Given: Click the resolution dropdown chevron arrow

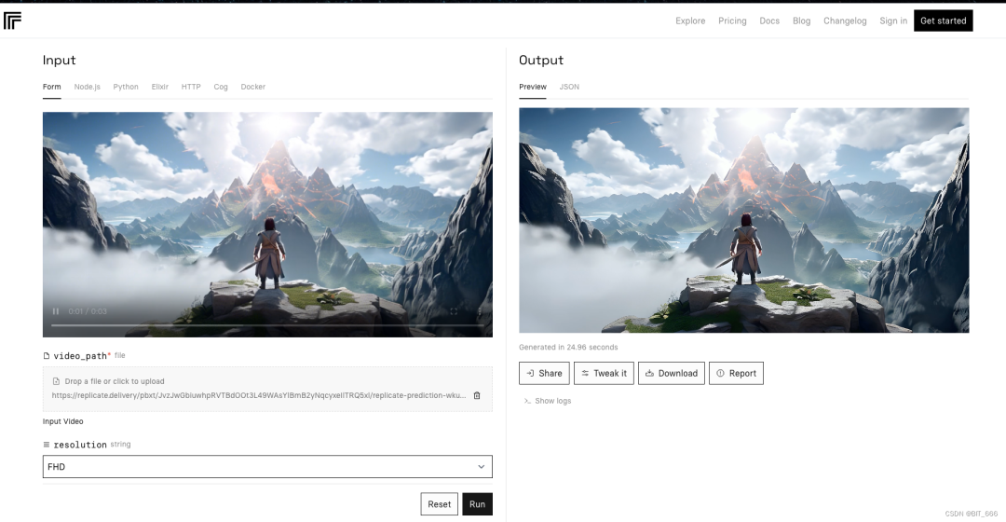Looking at the screenshot, I should 482,467.
